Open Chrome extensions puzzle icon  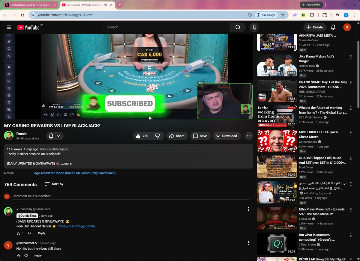pyautogui.click(x=312, y=15)
